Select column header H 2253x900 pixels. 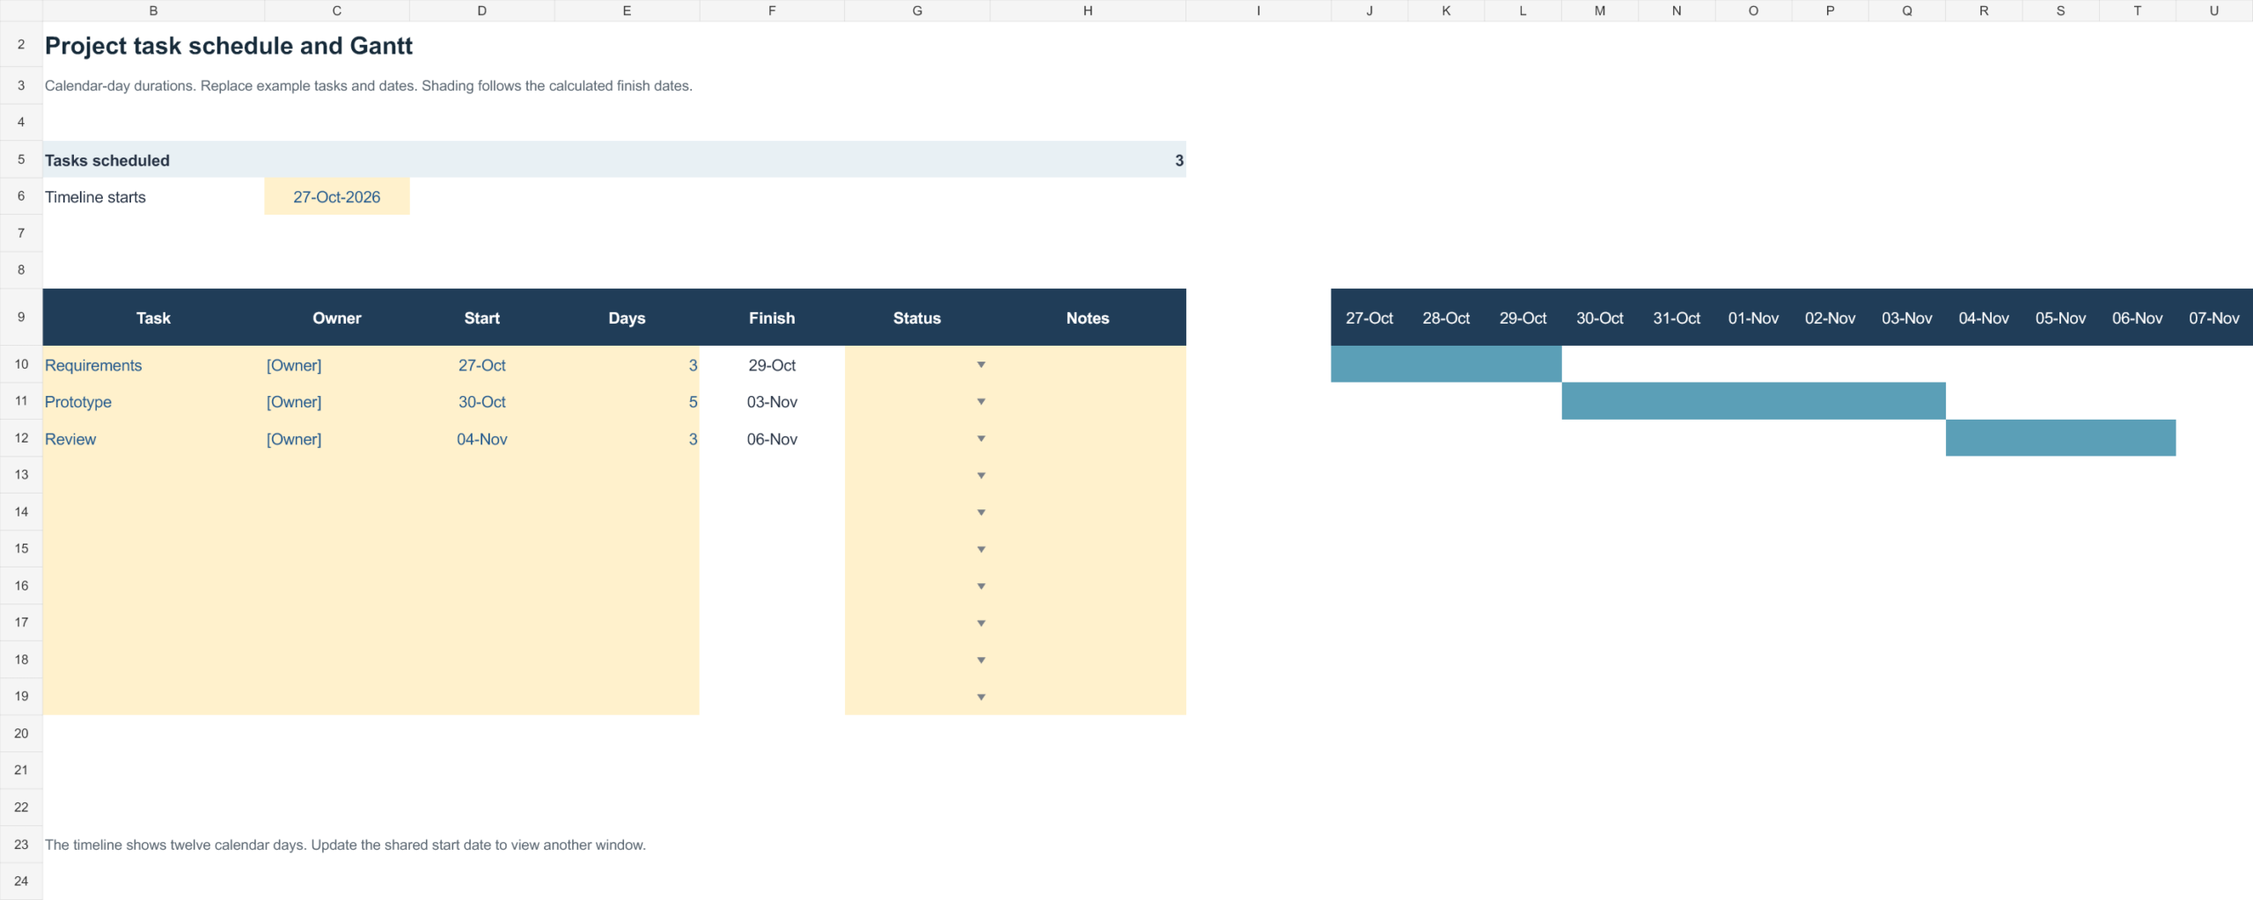1088,11
